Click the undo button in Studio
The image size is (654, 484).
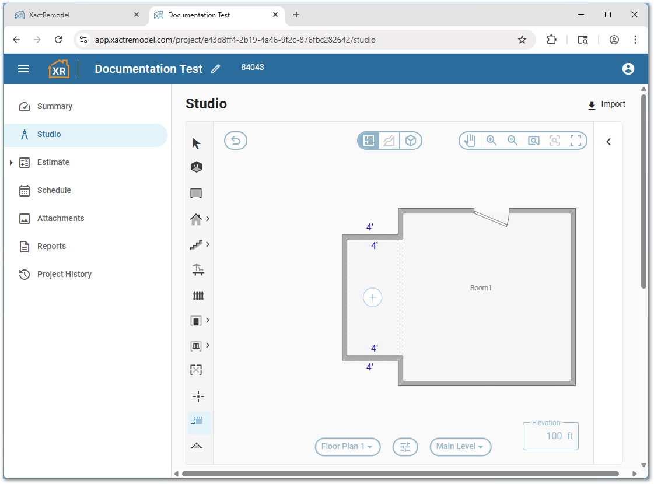pyautogui.click(x=236, y=141)
